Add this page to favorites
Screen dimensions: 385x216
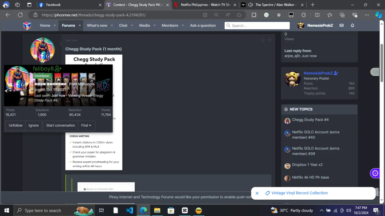[x=239, y=15]
